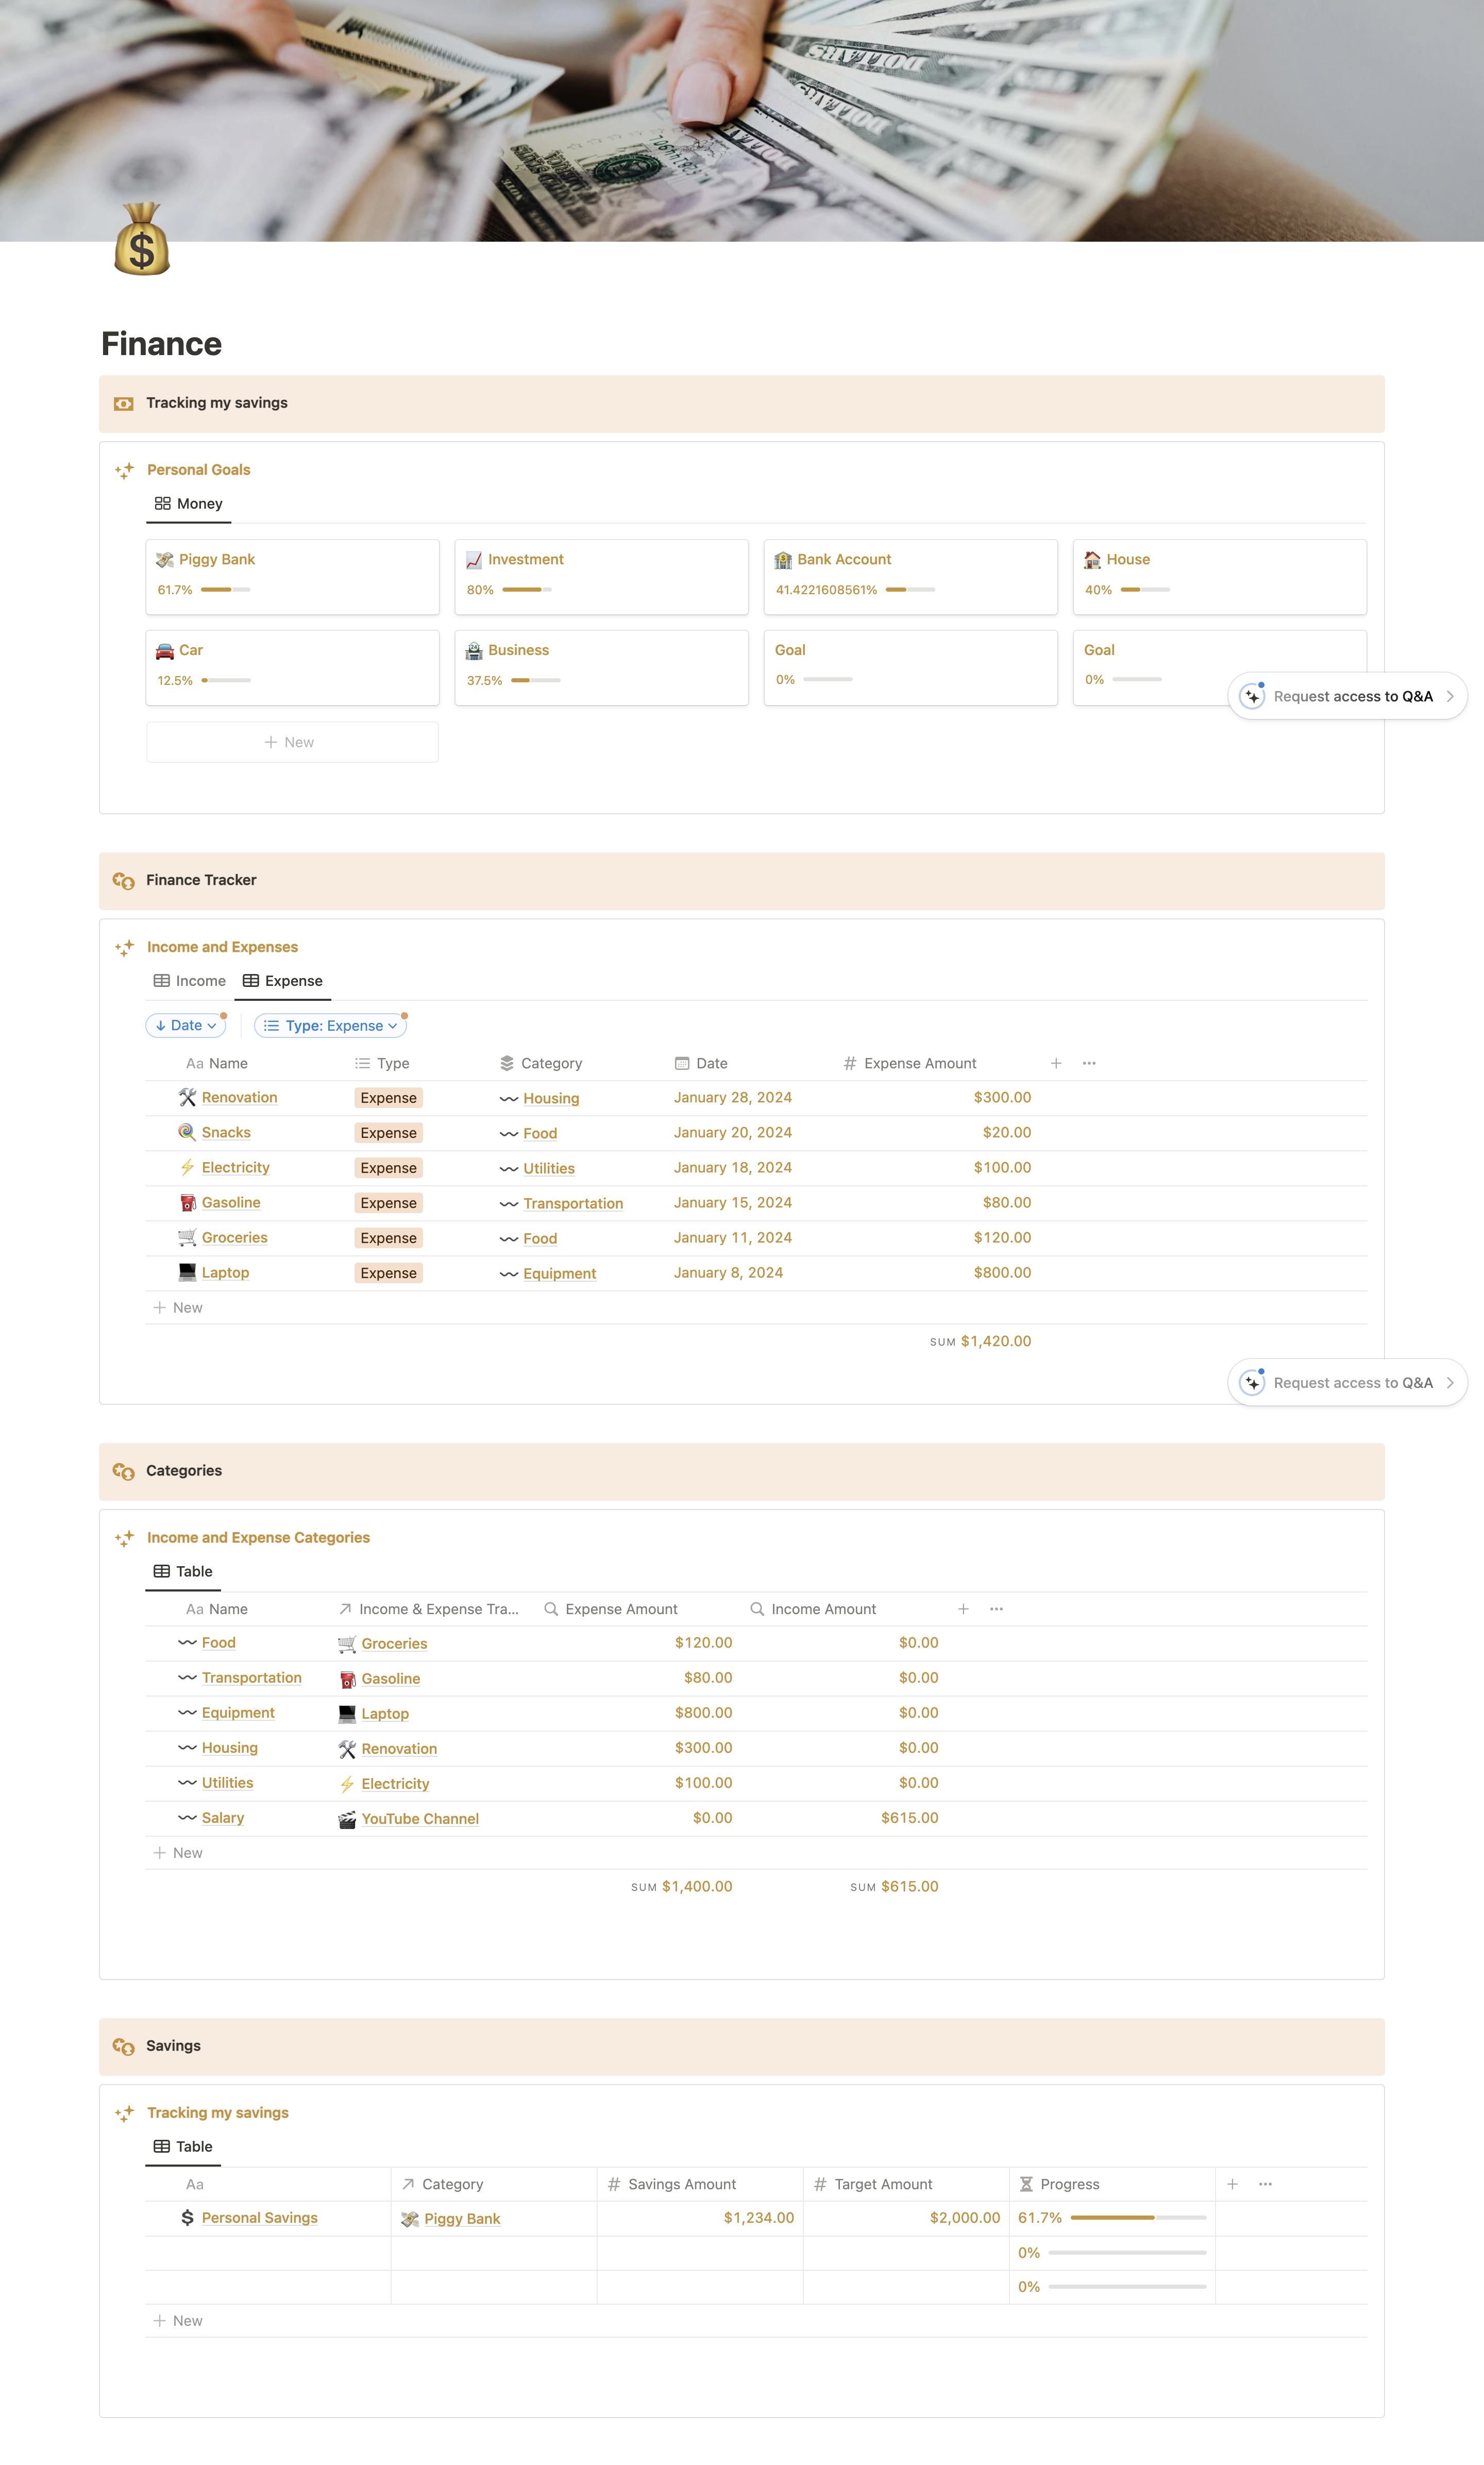
Task: Click Renovation tools icon in Expense table
Action: (x=187, y=1097)
